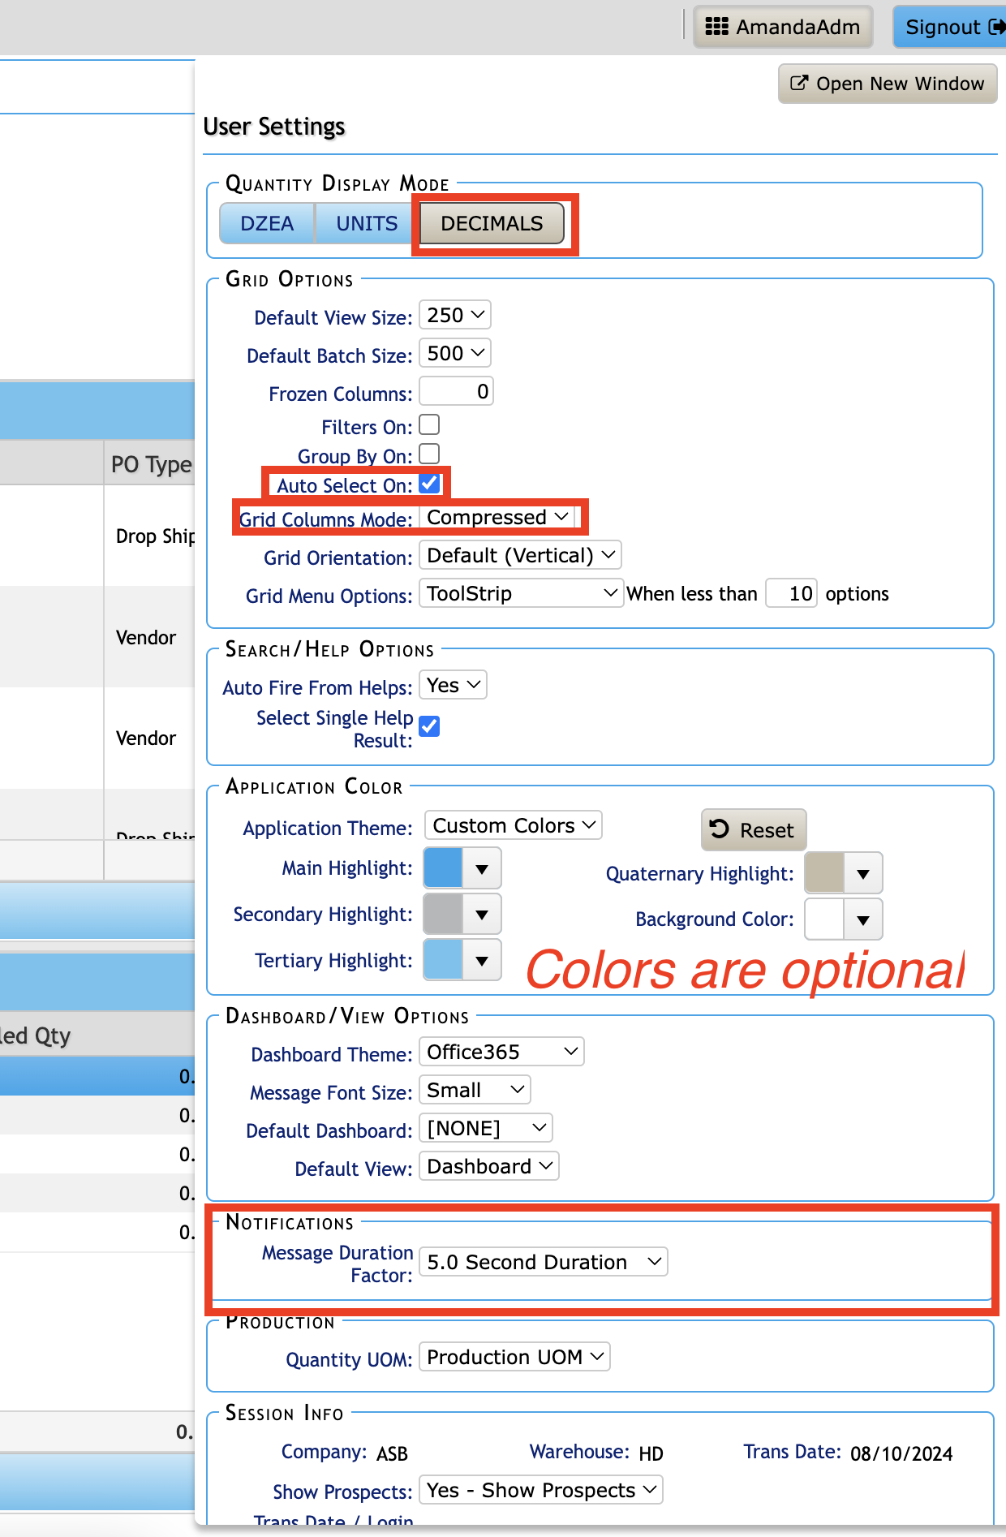Open the Grid Columns Mode dropdown

(497, 518)
